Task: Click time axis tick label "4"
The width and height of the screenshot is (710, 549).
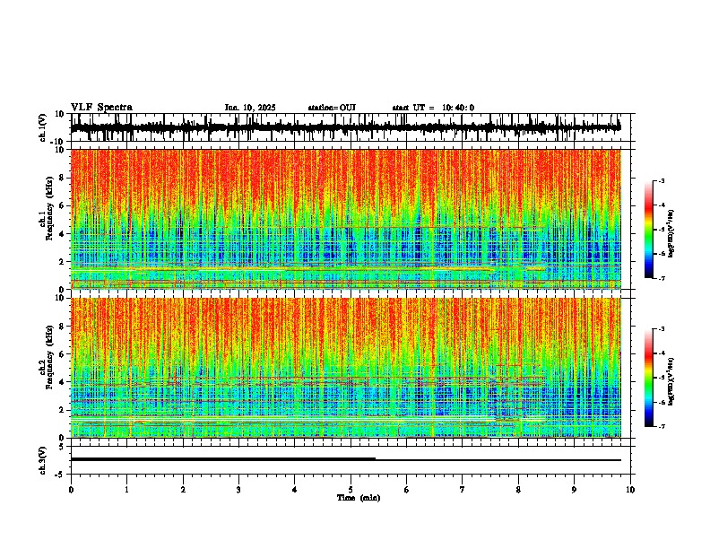Action: tap(295, 490)
